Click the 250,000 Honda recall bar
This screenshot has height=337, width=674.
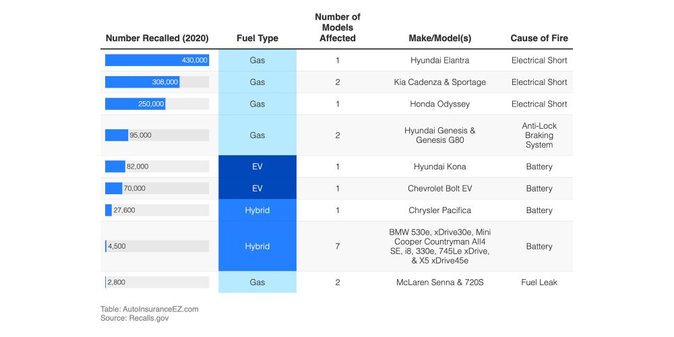click(x=135, y=104)
